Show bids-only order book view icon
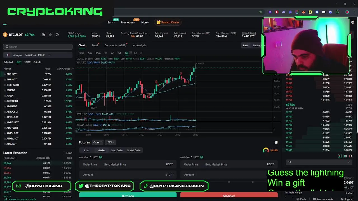This screenshot has height=201, width=358. click(x=345, y=156)
